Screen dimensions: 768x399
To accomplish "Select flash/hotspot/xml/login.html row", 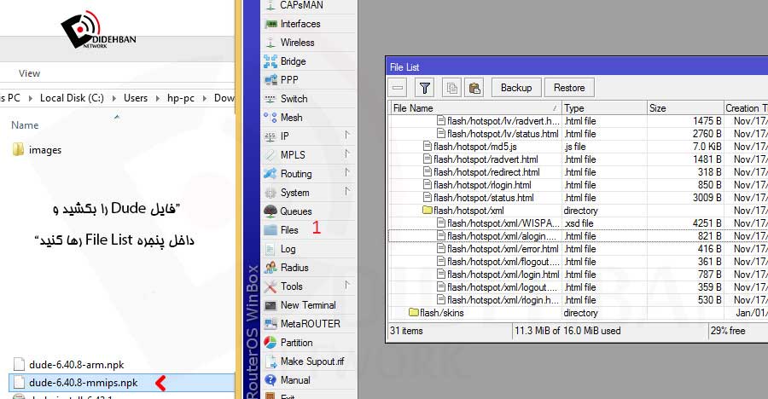I will [578, 275].
